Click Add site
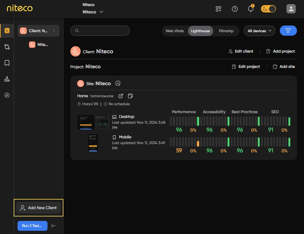The height and width of the screenshot is (234, 304). coord(284,67)
